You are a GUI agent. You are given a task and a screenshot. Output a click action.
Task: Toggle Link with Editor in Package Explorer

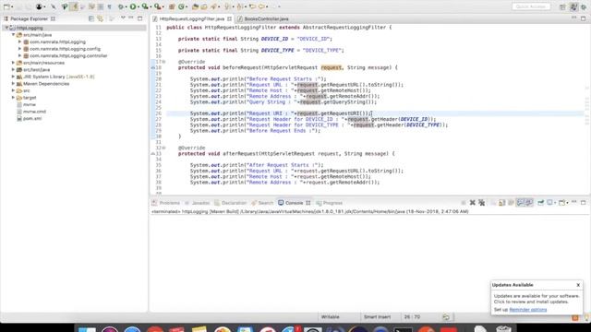(x=101, y=18)
